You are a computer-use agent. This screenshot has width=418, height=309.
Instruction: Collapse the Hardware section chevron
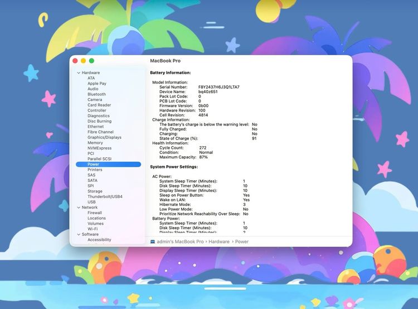(79, 73)
